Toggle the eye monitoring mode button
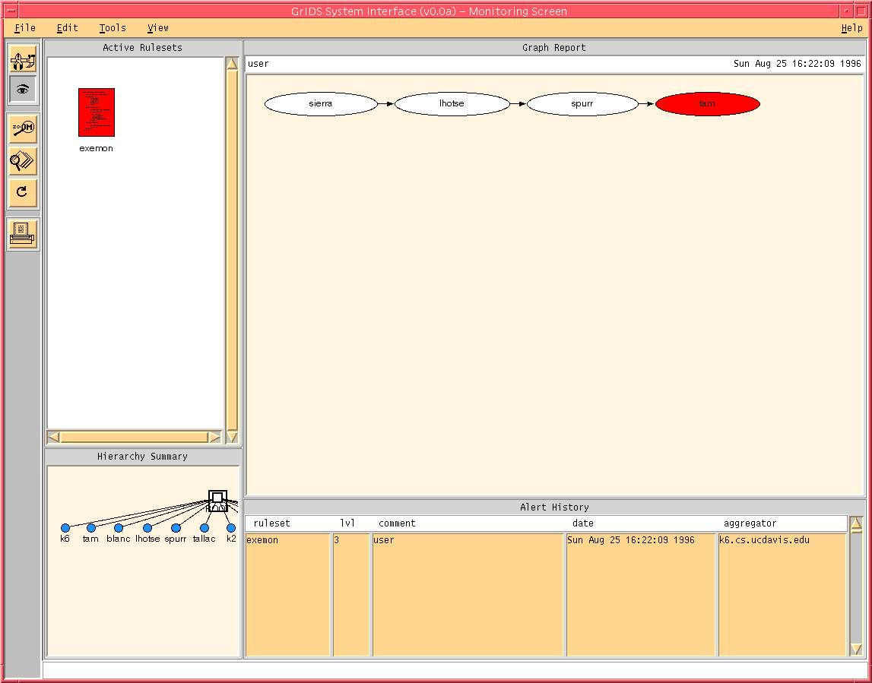The height and width of the screenshot is (683, 872). click(23, 89)
